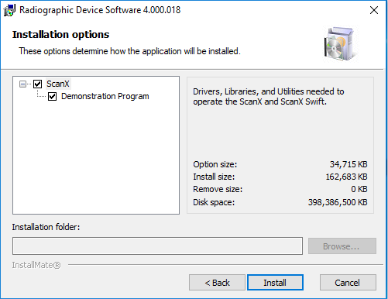Screen dimensions: 388x299
Task: Click the 'Installation options' heading
Action: (x=61, y=35)
